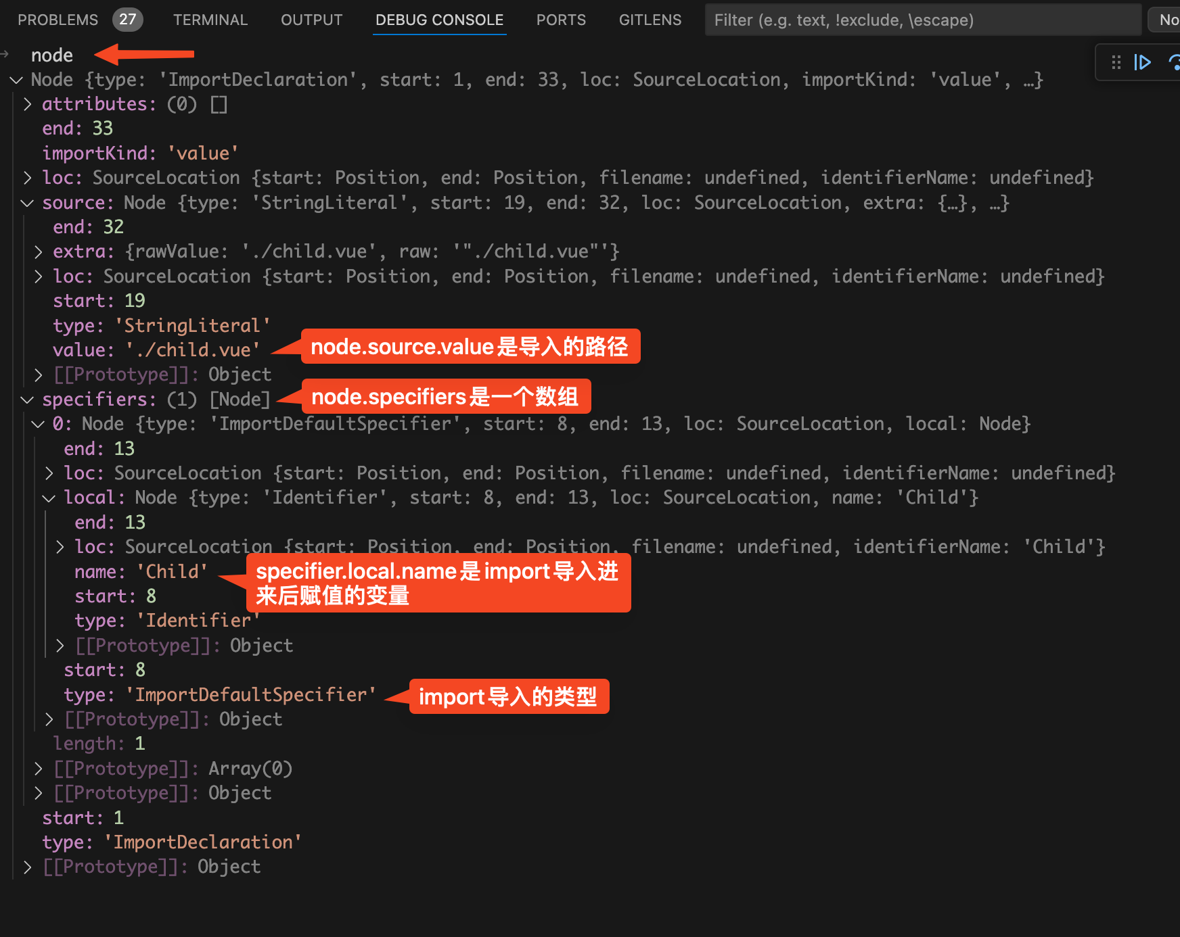Open the PORTS tab
Viewport: 1180px width, 937px height.
point(561,20)
